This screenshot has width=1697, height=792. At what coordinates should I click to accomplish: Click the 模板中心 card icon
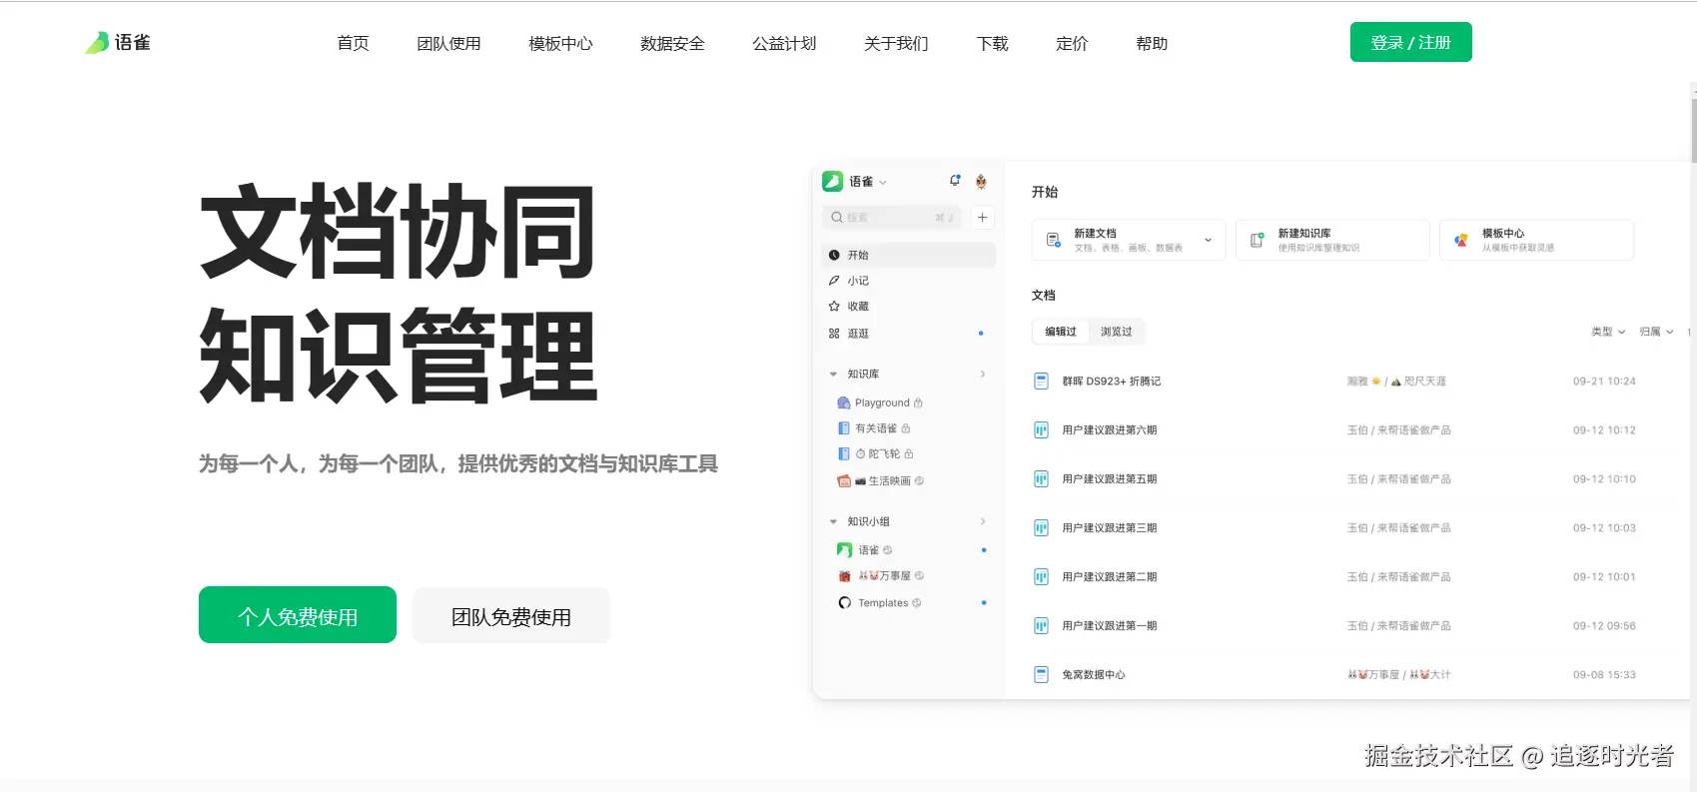1461,240
